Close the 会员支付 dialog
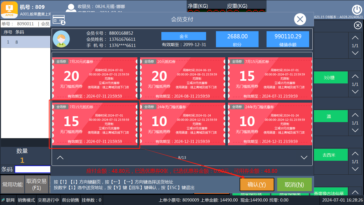The image size is (364, 205). coord(300,19)
